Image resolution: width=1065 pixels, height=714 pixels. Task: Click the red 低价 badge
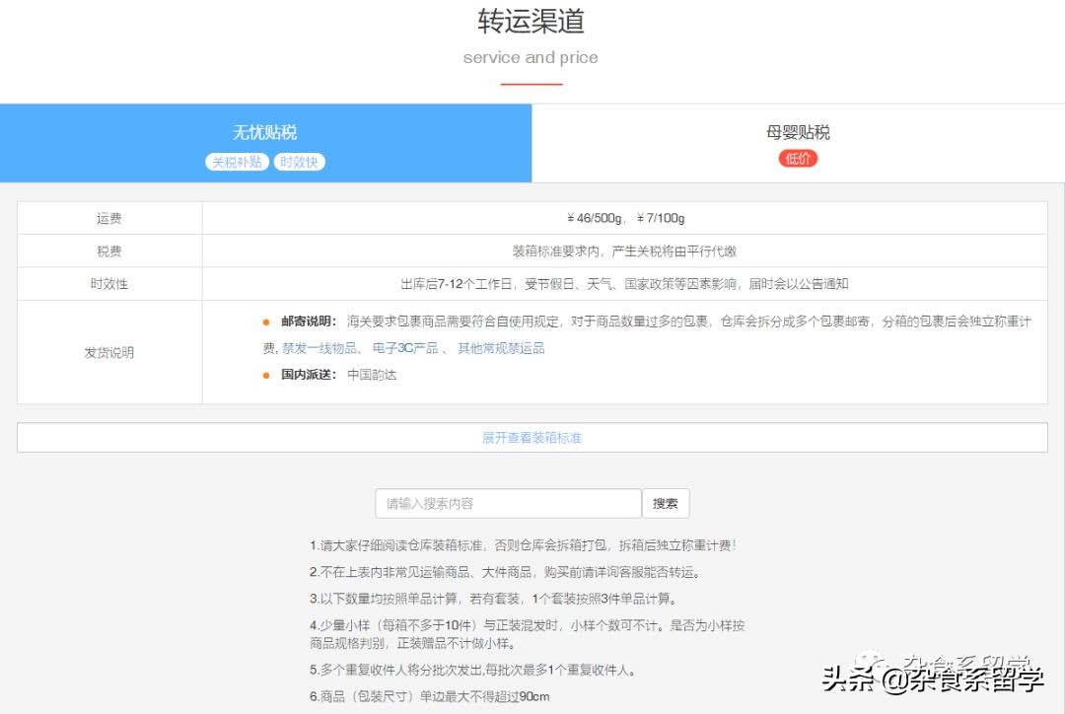pyautogui.click(x=798, y=158)
